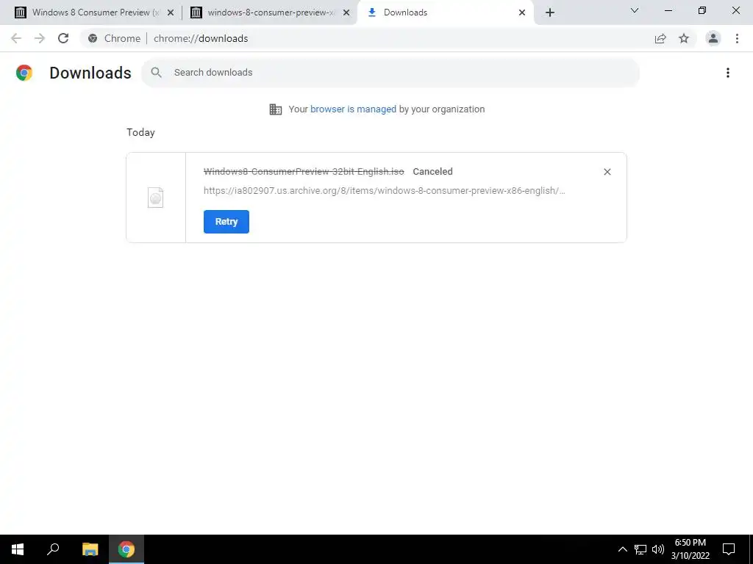Go forward using the browser forward arrow

point(40,38)
